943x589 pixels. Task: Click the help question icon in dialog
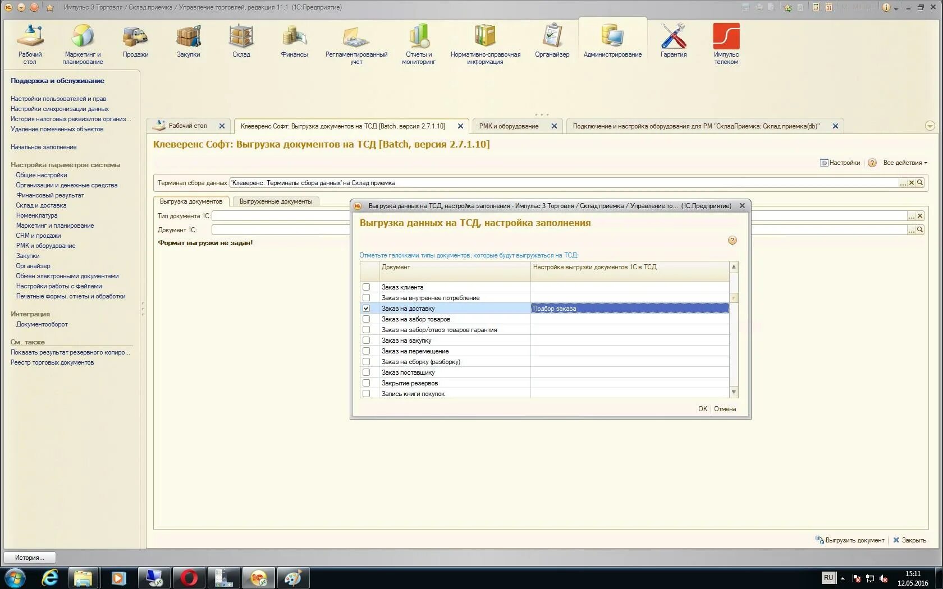tap(732, 241)
